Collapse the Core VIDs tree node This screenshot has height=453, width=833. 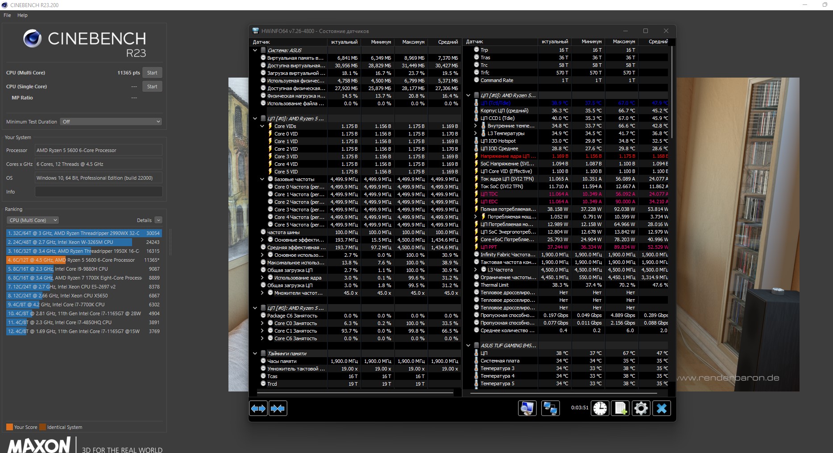pos(262,126)
